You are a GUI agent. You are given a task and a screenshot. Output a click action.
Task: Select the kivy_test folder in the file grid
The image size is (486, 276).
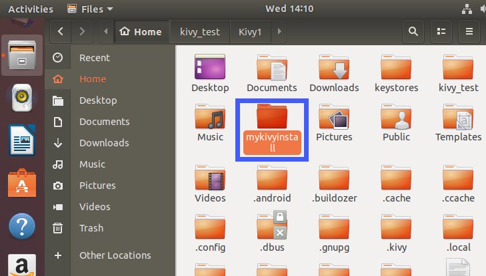[459, 74]
